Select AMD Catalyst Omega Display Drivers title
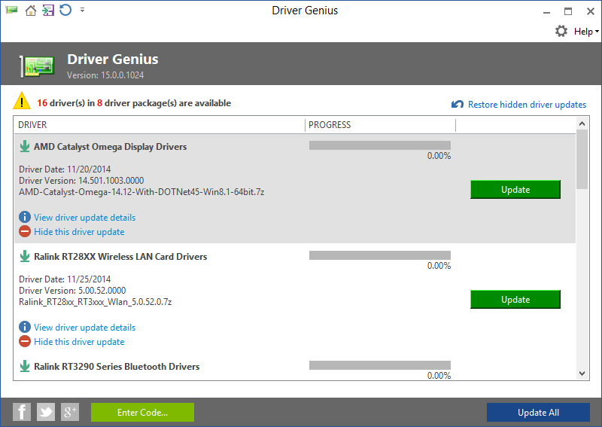This screenshot has width=602, height=427. pos(110,147)
